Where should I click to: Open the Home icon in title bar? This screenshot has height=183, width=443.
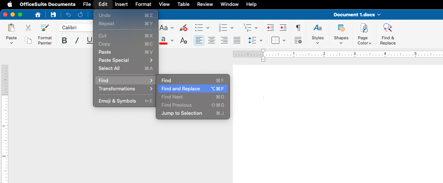point(38,15)
